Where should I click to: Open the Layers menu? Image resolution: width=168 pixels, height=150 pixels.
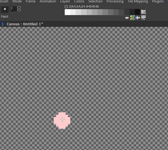click(65, 1)
